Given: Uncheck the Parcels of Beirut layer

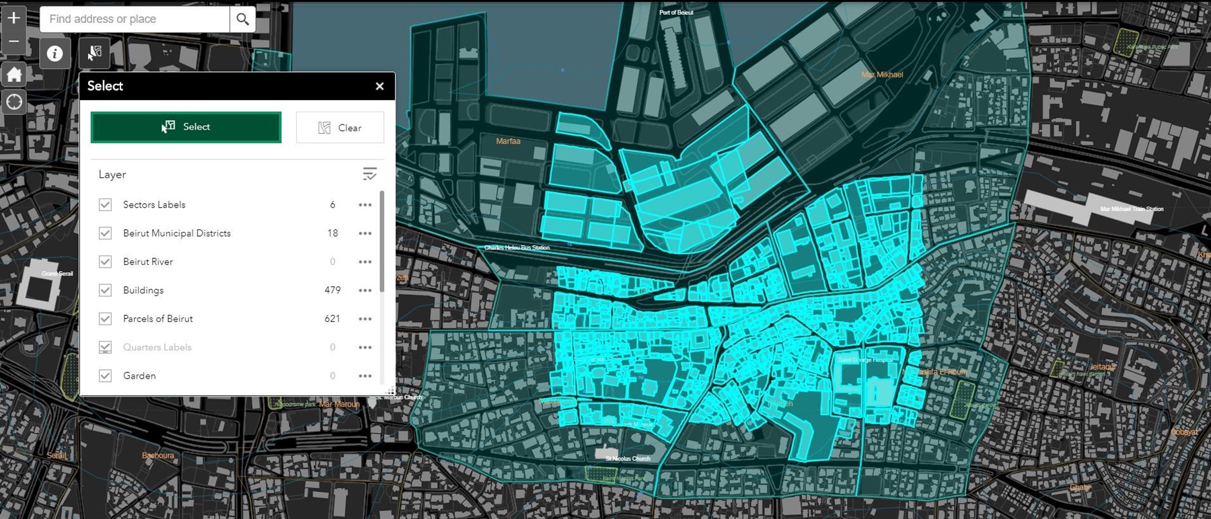Looking at the screenshot, I should [105, 319].
